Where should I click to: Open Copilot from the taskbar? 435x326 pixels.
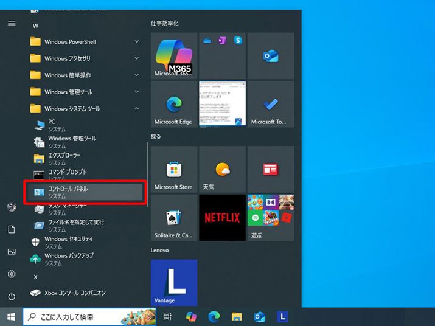[x=191, y=316]
